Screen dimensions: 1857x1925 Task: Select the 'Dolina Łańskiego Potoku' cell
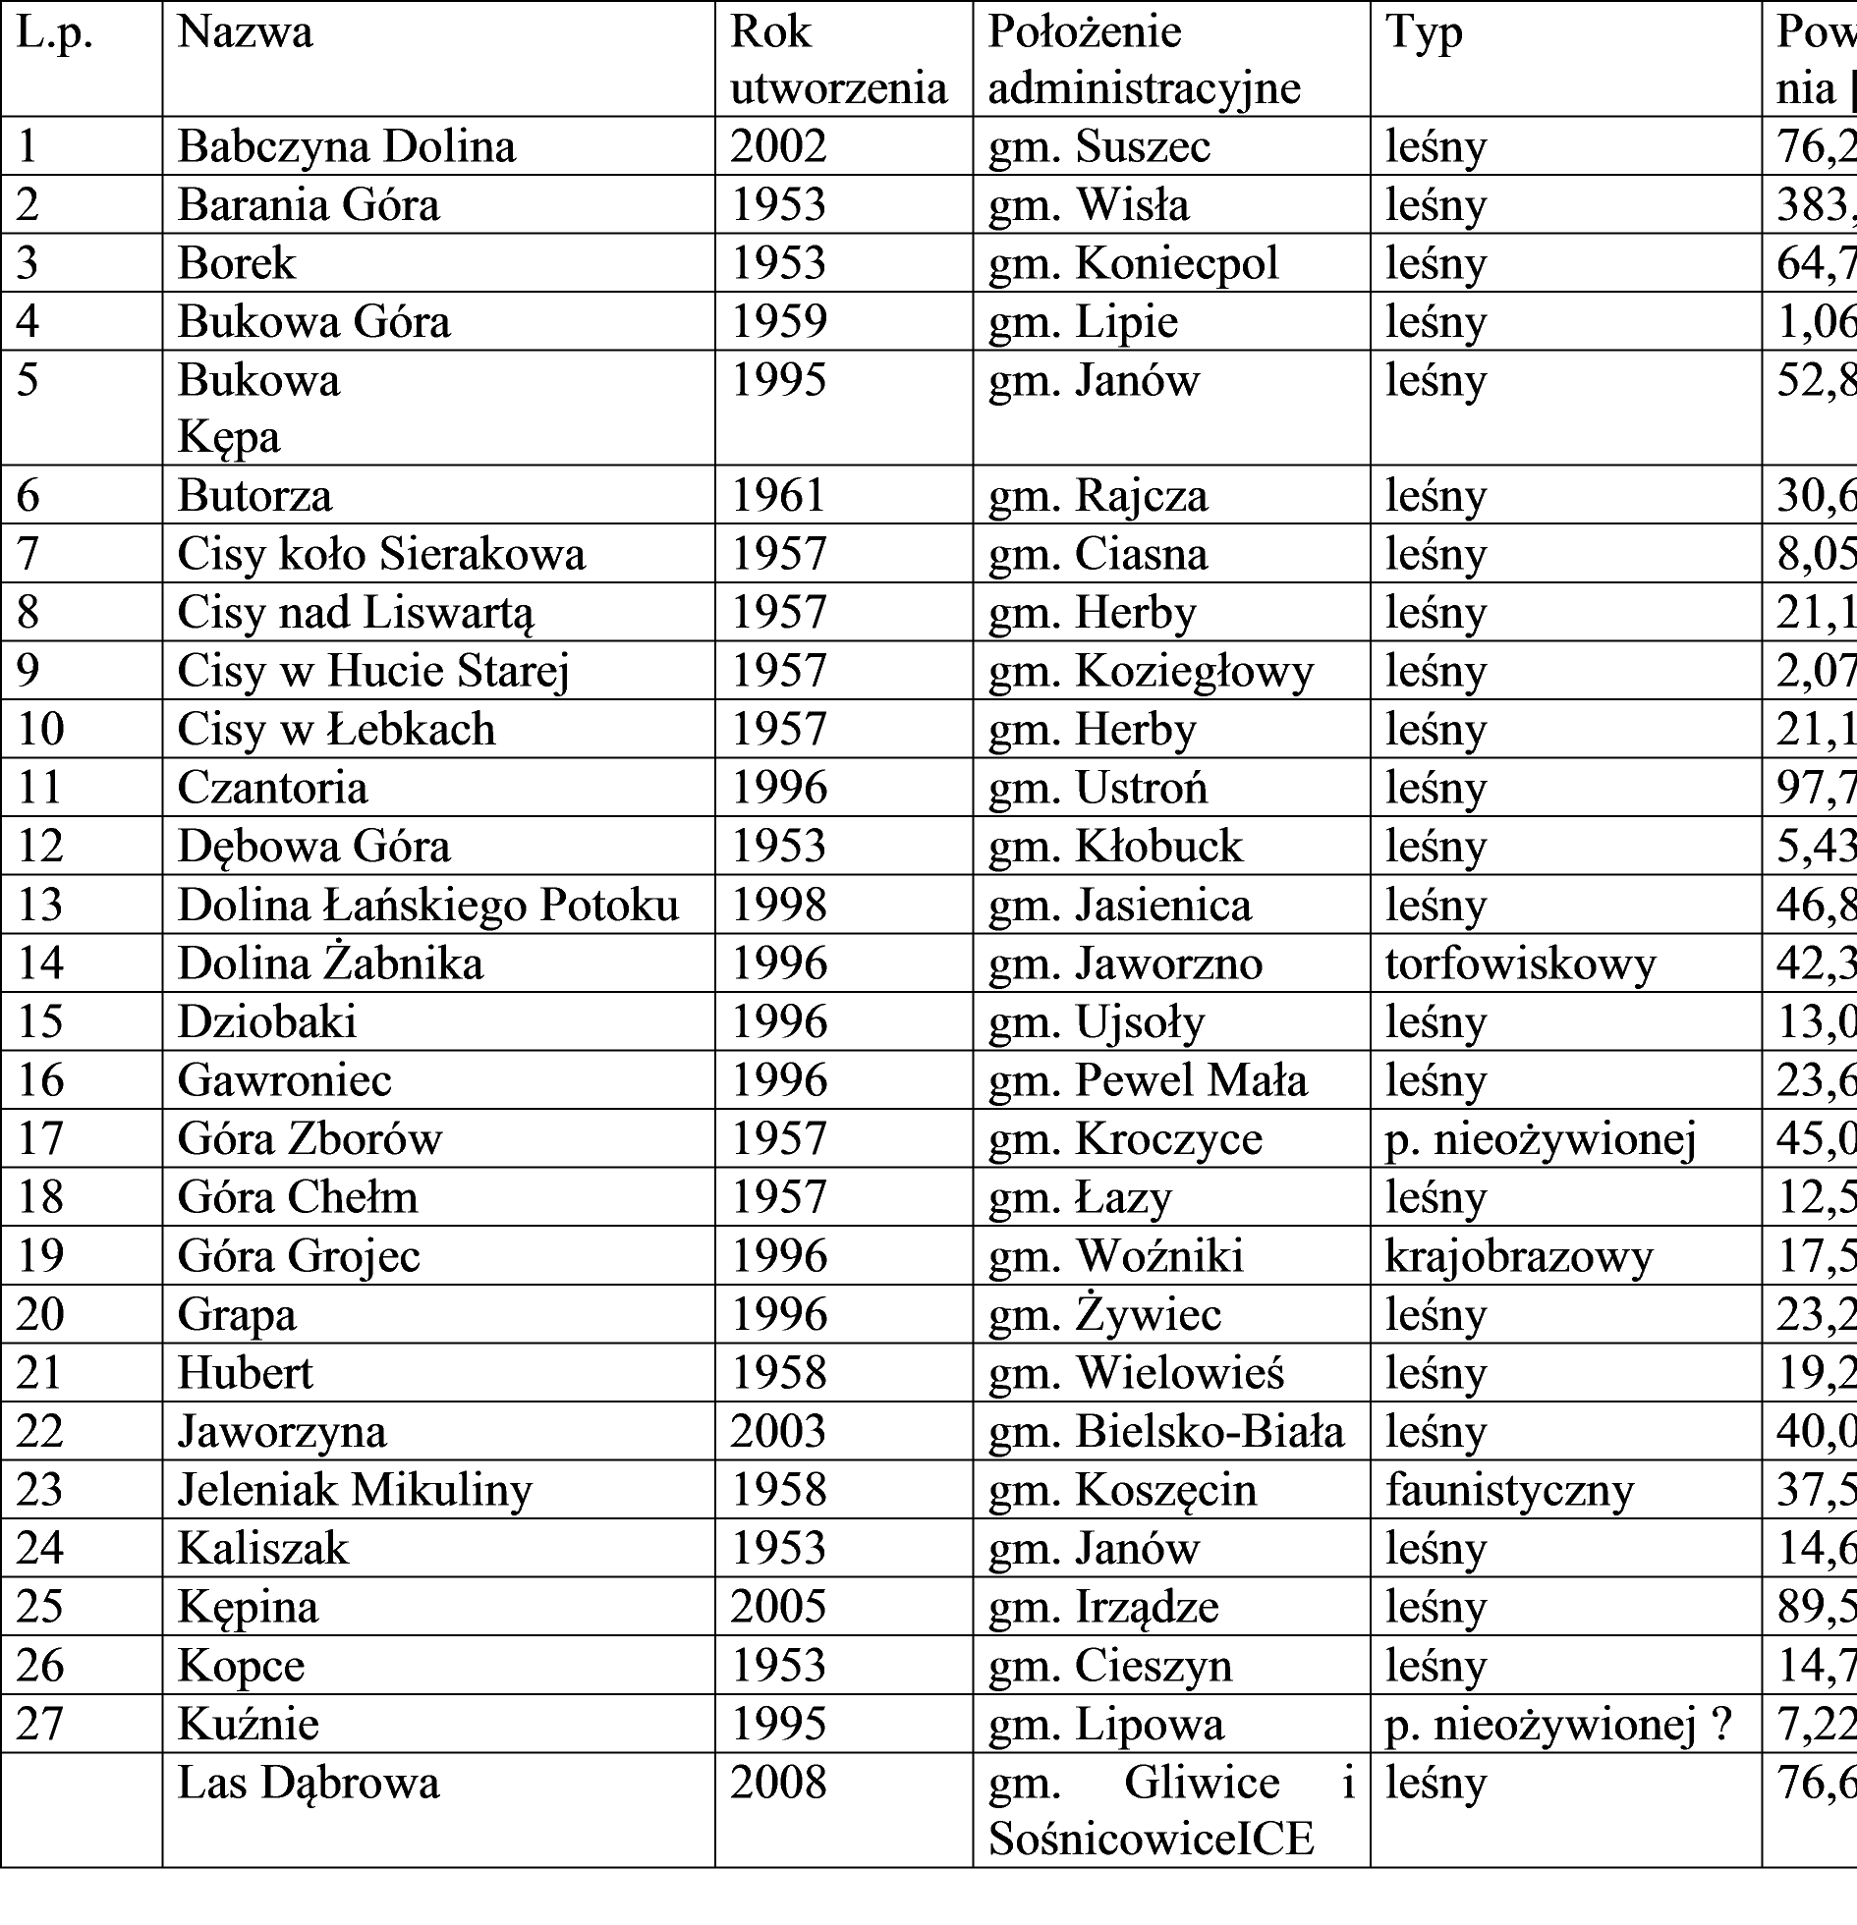coord(428,906)
